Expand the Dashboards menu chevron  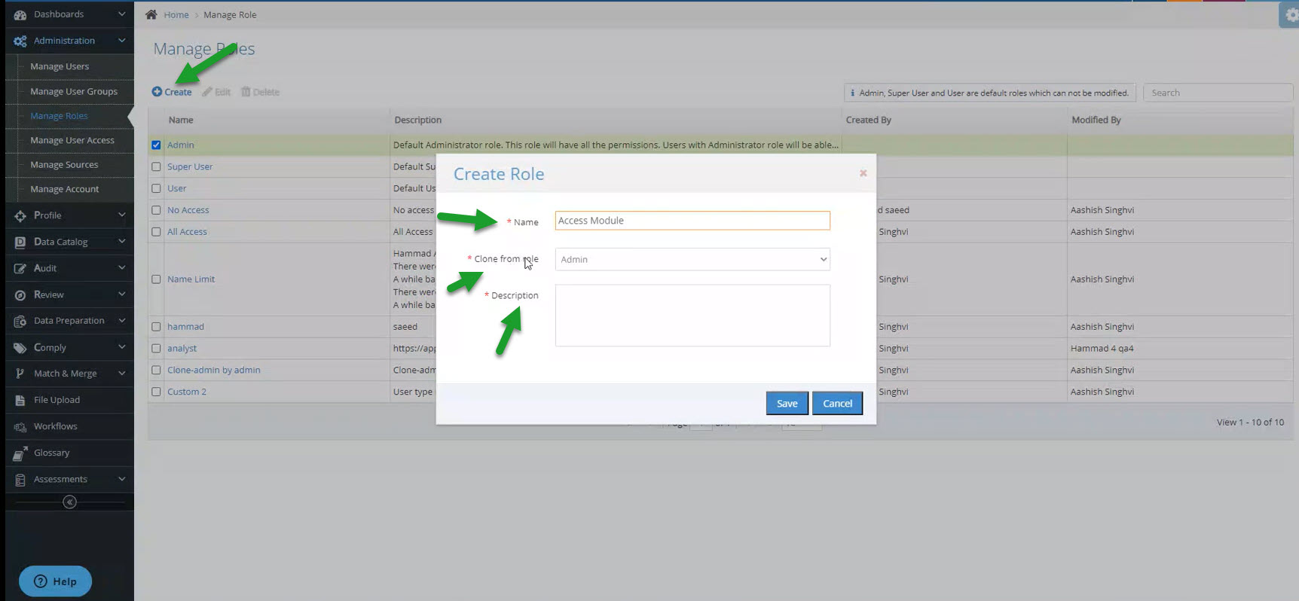121,14
